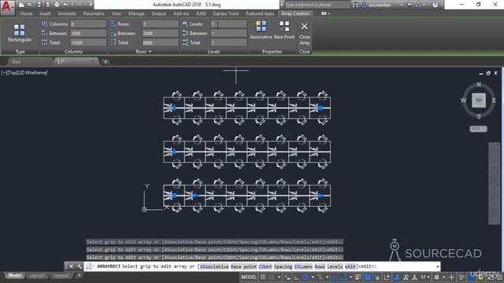This screenshot has width=504, height=283.
Task: Click the Rows Between spacing field
Action: click(x=160, y=33)
